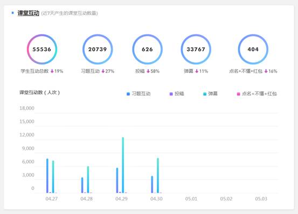The image size is (298, 214).
Task: Click the 04.27 blue 习题互动 bar
Action: (47, 176)
